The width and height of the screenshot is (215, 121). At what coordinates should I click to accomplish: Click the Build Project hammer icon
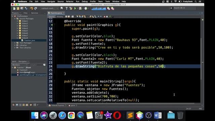[x=67, y=8]
